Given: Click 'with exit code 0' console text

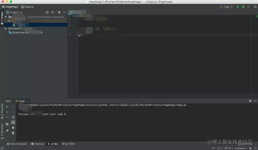Looking at the screenshot, I should tap(54, 114).
